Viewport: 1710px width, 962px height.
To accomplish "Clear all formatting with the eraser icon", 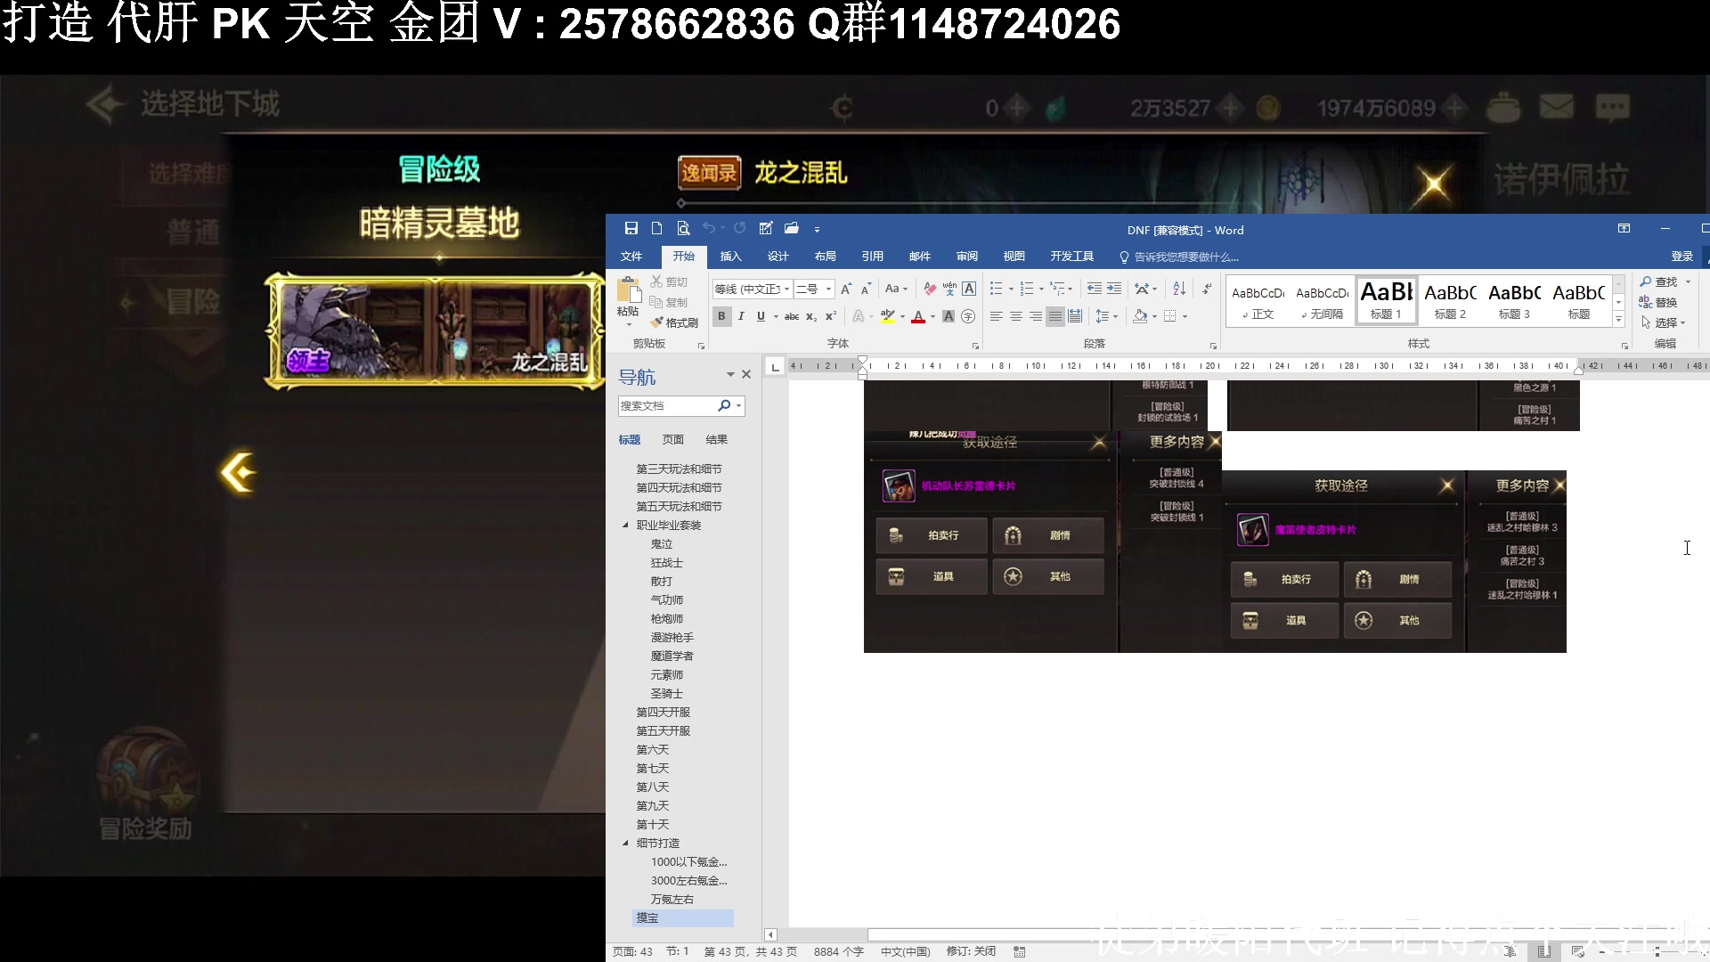I will pyautogui.click(x=930, y=289).
